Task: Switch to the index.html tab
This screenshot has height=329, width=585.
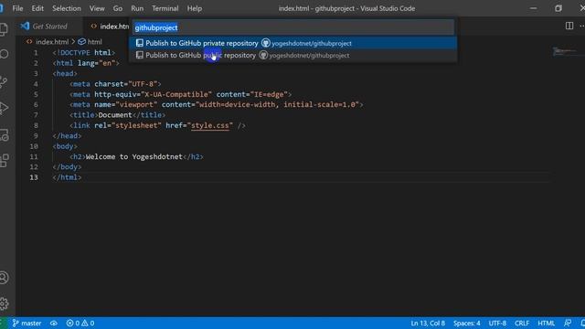Action: (110, 27)
